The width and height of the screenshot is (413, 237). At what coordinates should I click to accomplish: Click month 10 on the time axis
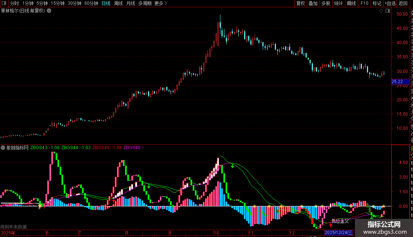(216, 233)
